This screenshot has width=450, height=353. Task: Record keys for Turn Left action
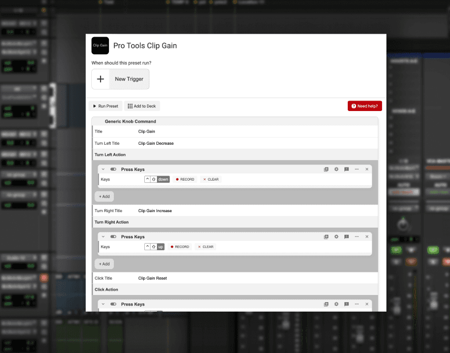pos(185,179)
